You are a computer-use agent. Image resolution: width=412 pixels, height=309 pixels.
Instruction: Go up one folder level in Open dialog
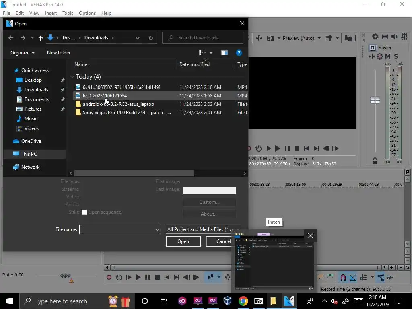point(41,38)
